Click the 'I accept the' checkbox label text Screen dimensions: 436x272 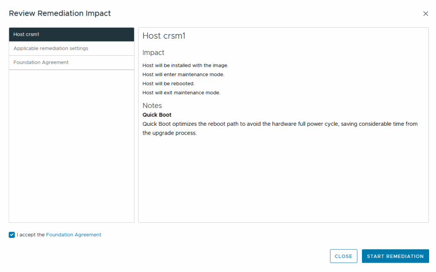[31, 235]
